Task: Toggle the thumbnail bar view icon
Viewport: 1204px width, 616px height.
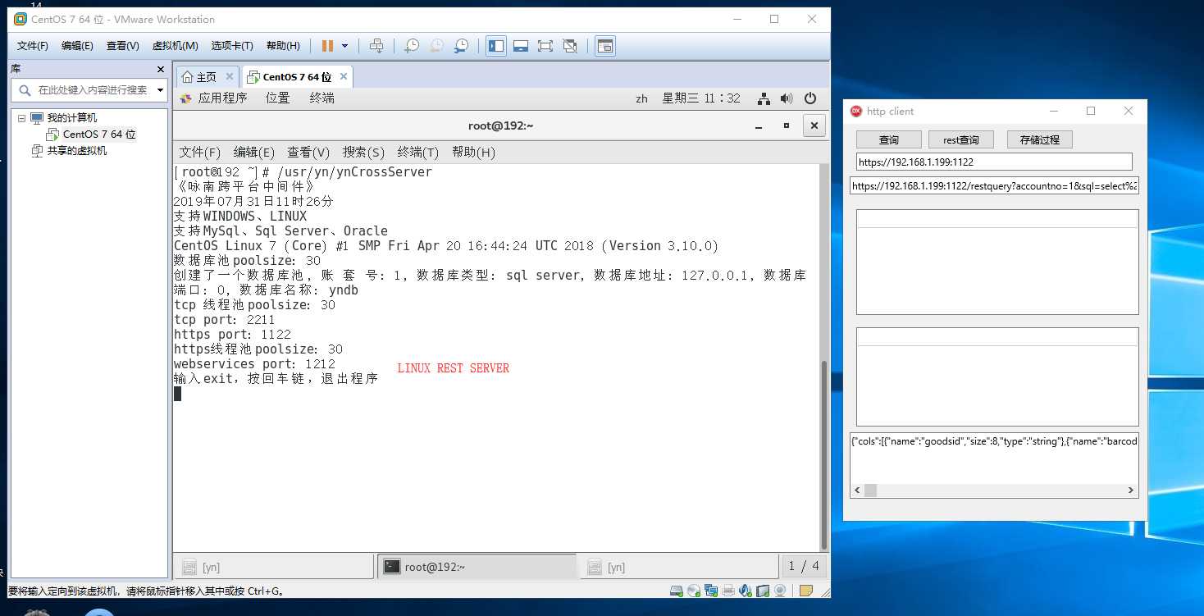Action: (x=521, y=46)
